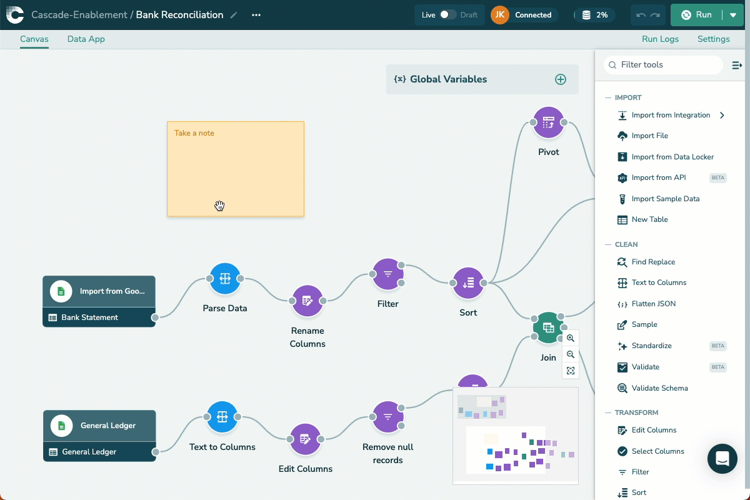Viewport: 750px width, 500px height.
Task: Click the fit-to-screen canvas icon
Action: (570, 371)
